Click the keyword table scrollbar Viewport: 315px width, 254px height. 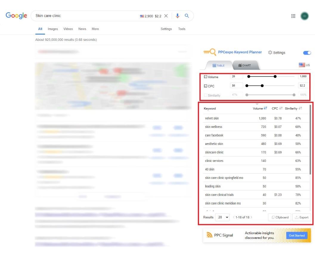pyautogui.click(x=310, y=139)
